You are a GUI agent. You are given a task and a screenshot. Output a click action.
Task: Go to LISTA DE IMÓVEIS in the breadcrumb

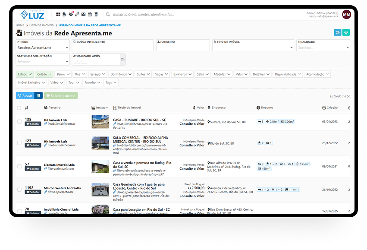(41, 25)
